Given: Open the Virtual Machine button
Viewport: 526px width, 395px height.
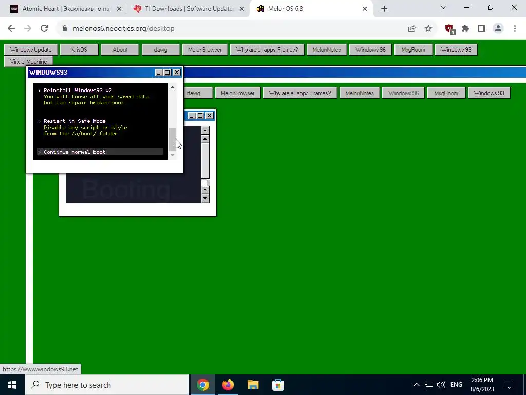Looking at the screenshot, I should tap(29, 62).
